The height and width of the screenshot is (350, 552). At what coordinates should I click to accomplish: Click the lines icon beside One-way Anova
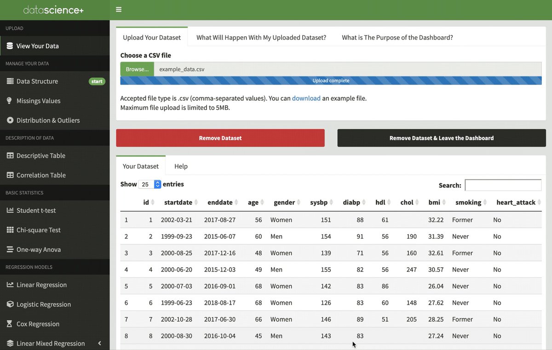tap(10, 249)
